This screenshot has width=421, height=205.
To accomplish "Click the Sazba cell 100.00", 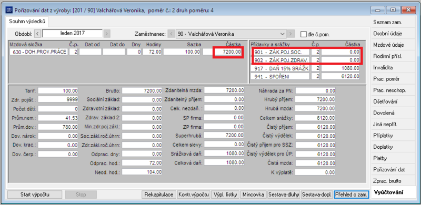I will pyautogui.click(x=182, y=52).
